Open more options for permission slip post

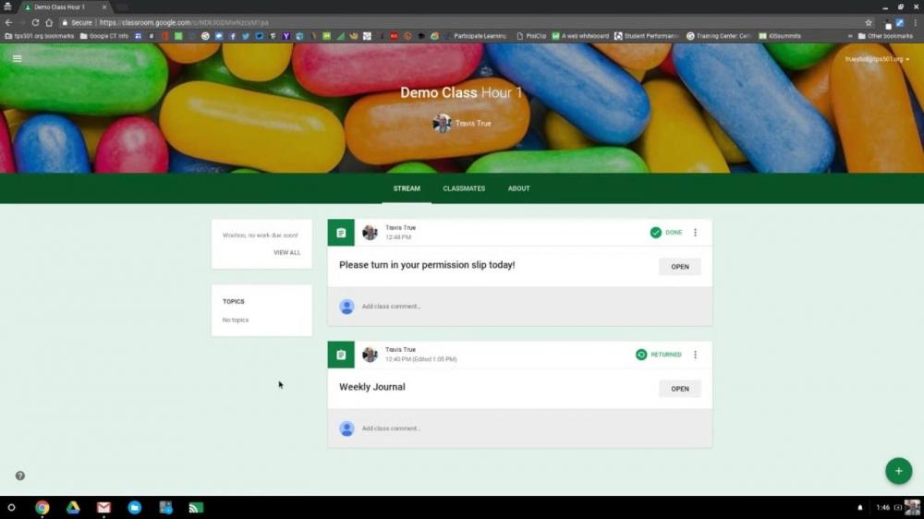point(695,233)
